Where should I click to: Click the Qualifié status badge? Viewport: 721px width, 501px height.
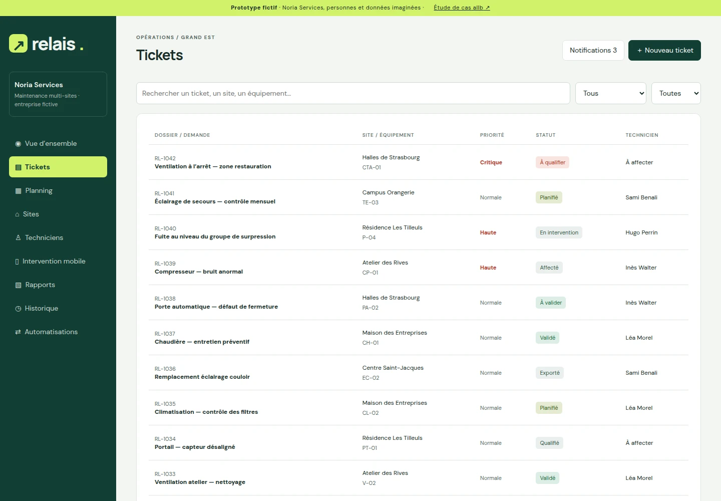pos(549,443)
